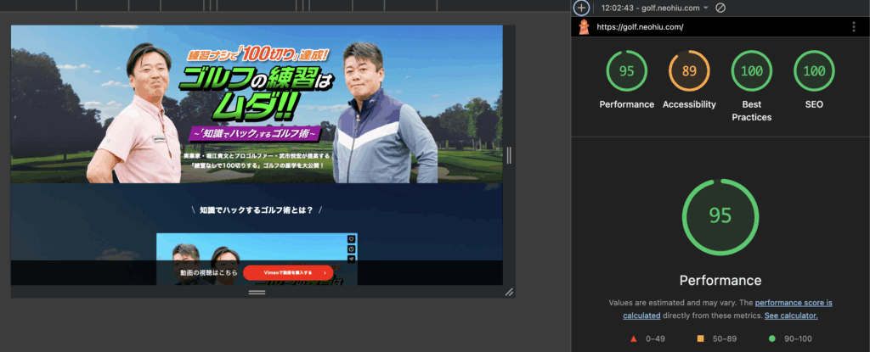The image size is (870, 352).
Task: Jump to Accessibility score gauge 89
Action: point(689,71)
